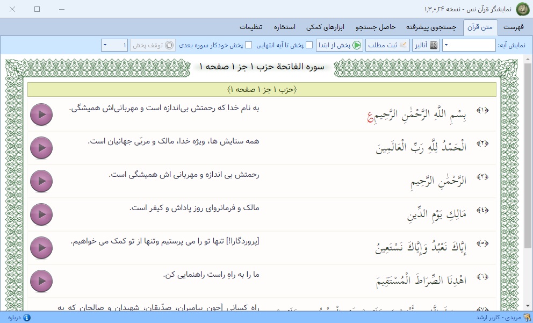533x323 pixels.
Task: Enable پخش خودکار سوره بعدی checkbox
Action: [x=249, y=45]
